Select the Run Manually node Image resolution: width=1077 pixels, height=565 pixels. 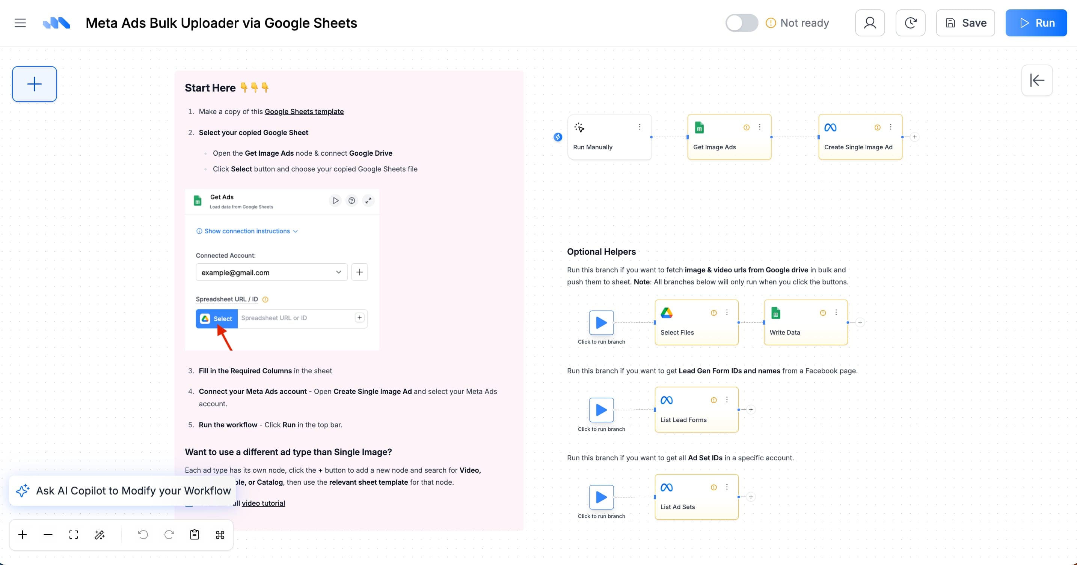pos(609,137)
